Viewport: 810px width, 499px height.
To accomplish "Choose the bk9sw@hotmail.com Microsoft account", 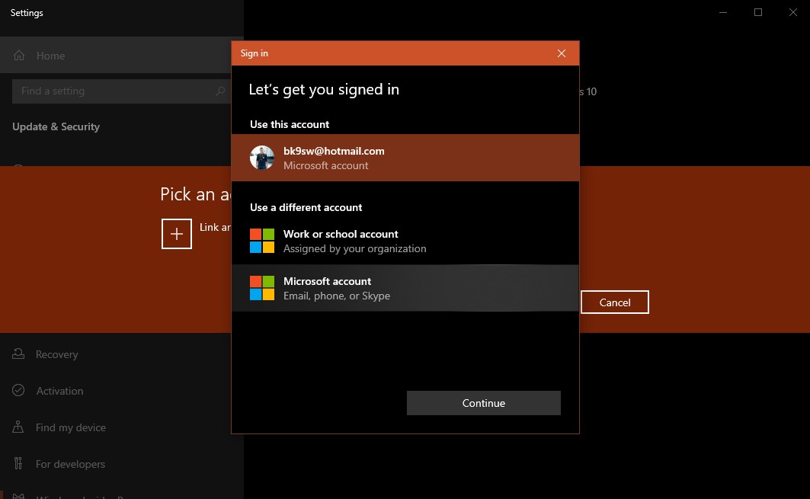I will pyautogui.click(x=405, y=158).
